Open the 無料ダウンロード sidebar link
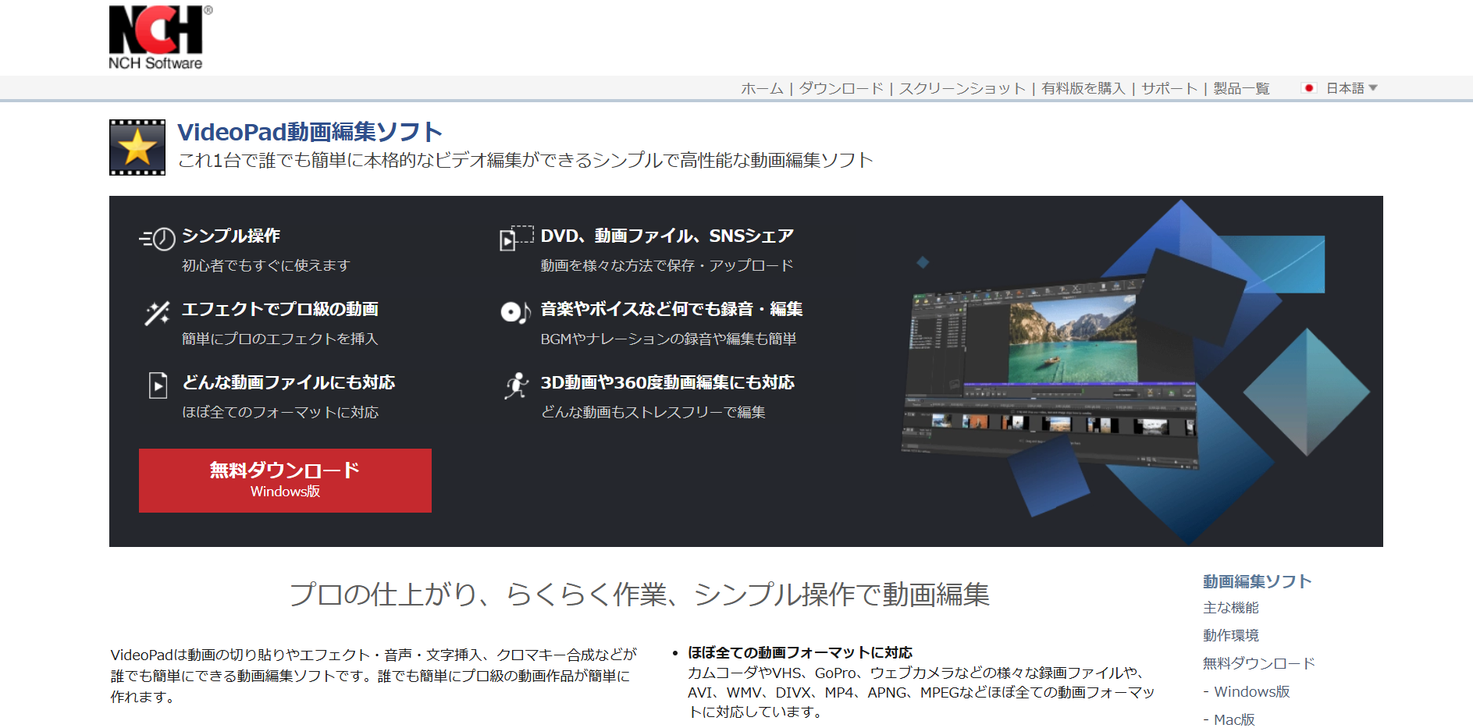This screenshot has height=728, width=1473. tap(1259, 664)
